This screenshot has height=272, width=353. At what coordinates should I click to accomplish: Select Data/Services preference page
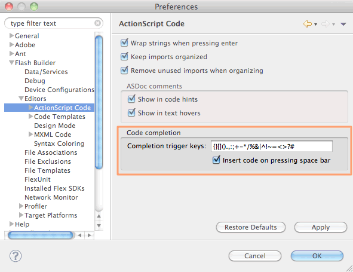(46, 72)
